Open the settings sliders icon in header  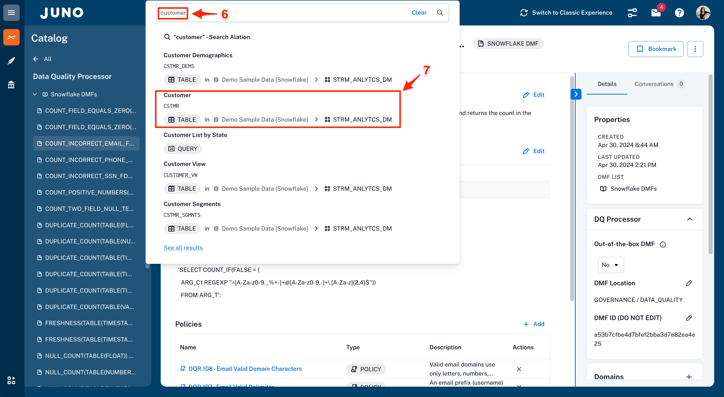point(632,13)
